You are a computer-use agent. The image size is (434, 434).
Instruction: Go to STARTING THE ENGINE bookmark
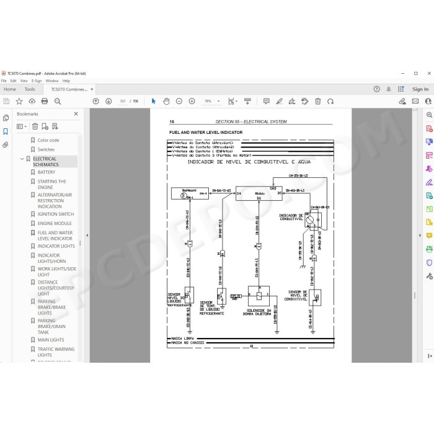pyautogui.click(x=51, y=184)
